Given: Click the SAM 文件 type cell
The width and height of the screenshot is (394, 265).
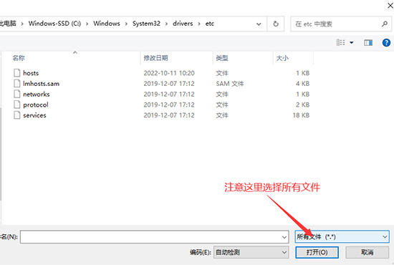Looking at the screenshot, I should coord(230,84).
